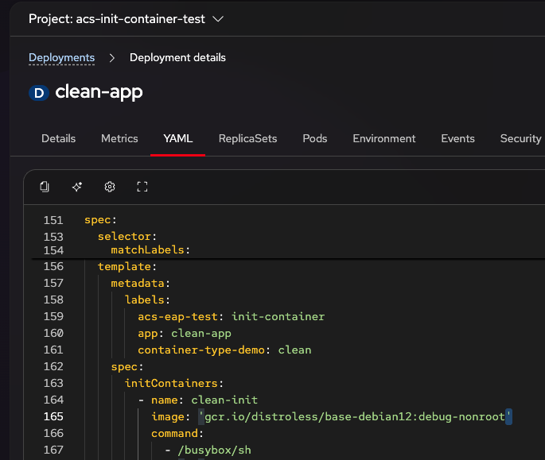545x460 pixels.
Task: Click the 'template:' key
Action: tap(127, 267)
